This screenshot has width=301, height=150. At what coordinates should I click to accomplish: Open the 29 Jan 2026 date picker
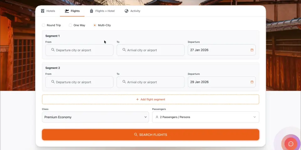click(x=222, y=82)
